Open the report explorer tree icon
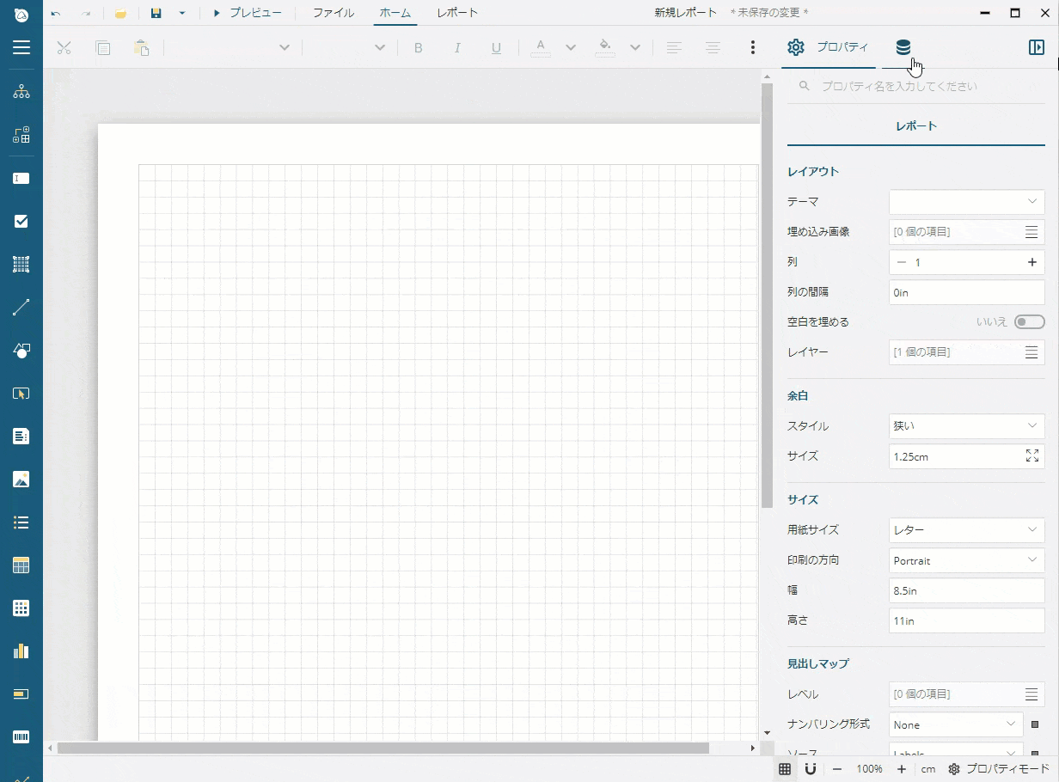Image resolution: width=1059 pixels, height=782 pixels. click(21, 92)
